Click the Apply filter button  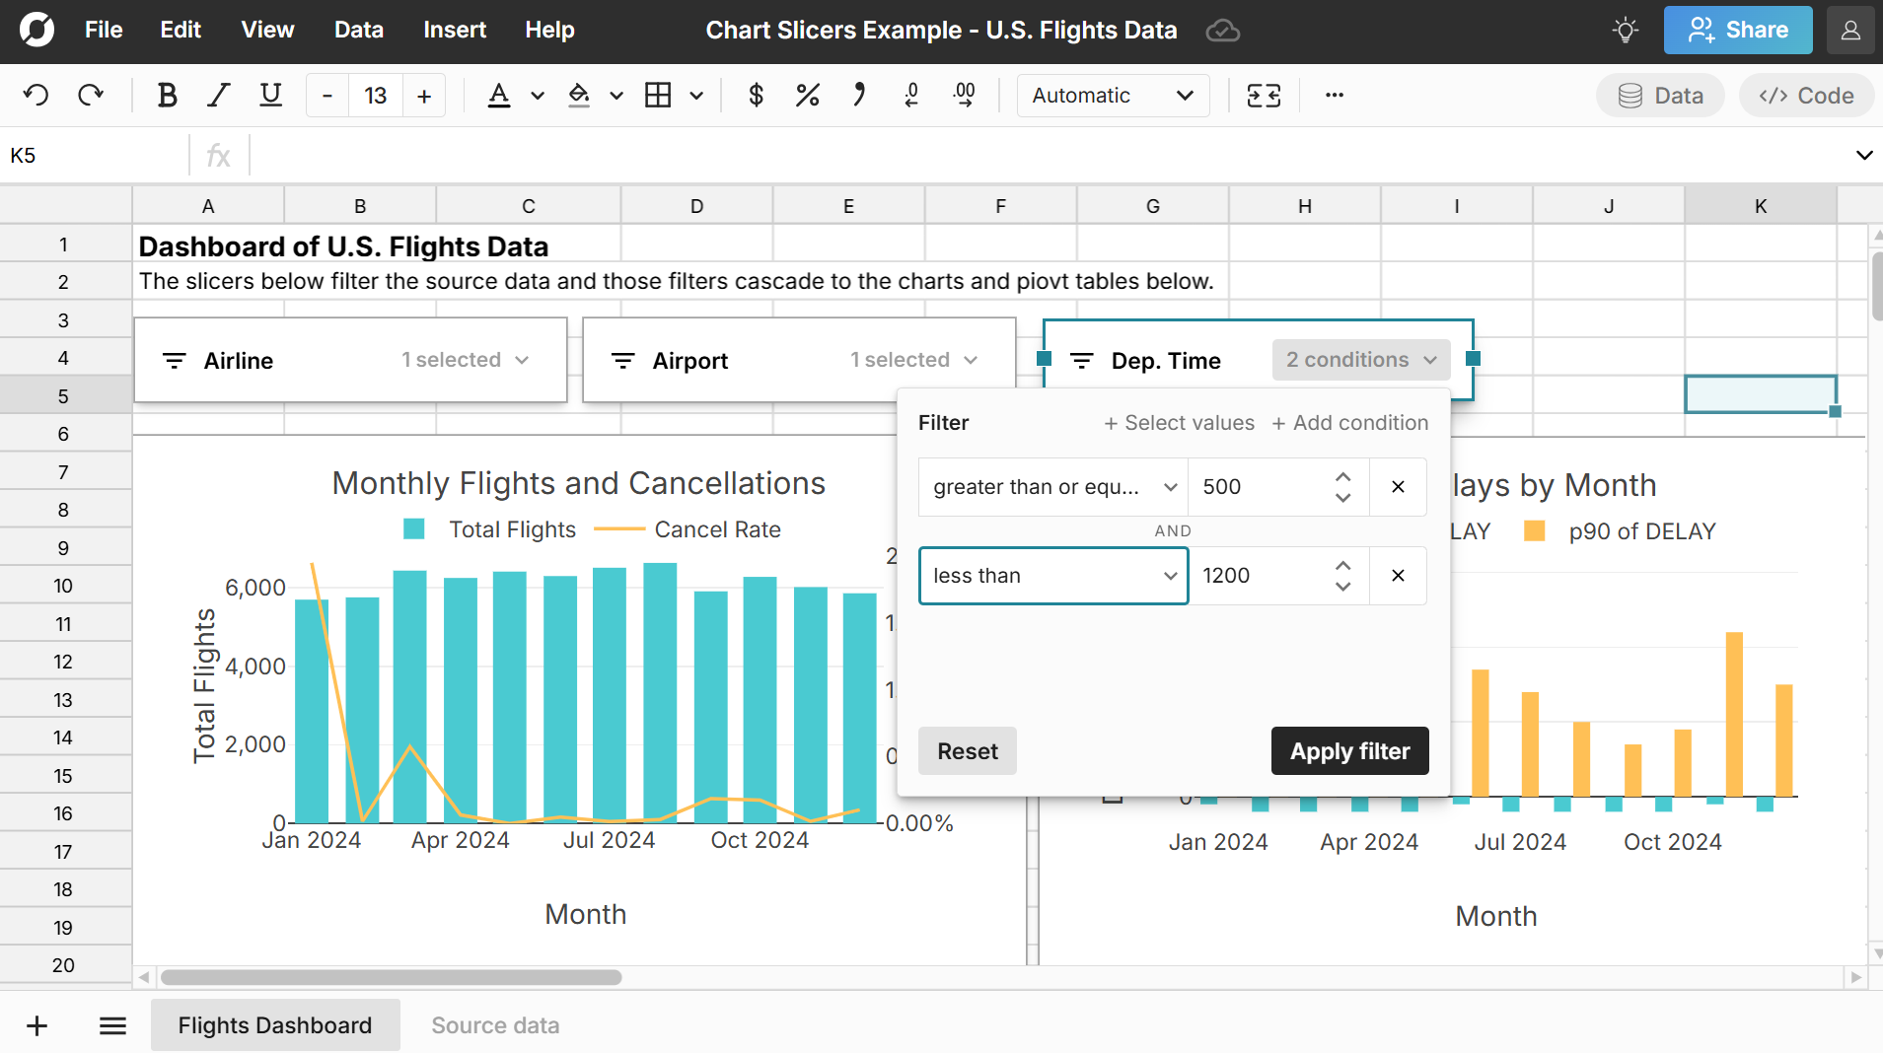click(1348, 750)
